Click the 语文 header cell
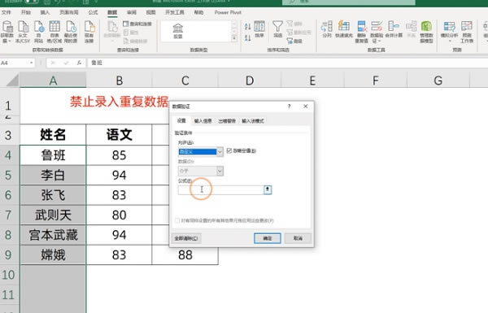Screen dimensions: 488x313 pos(119,135)
